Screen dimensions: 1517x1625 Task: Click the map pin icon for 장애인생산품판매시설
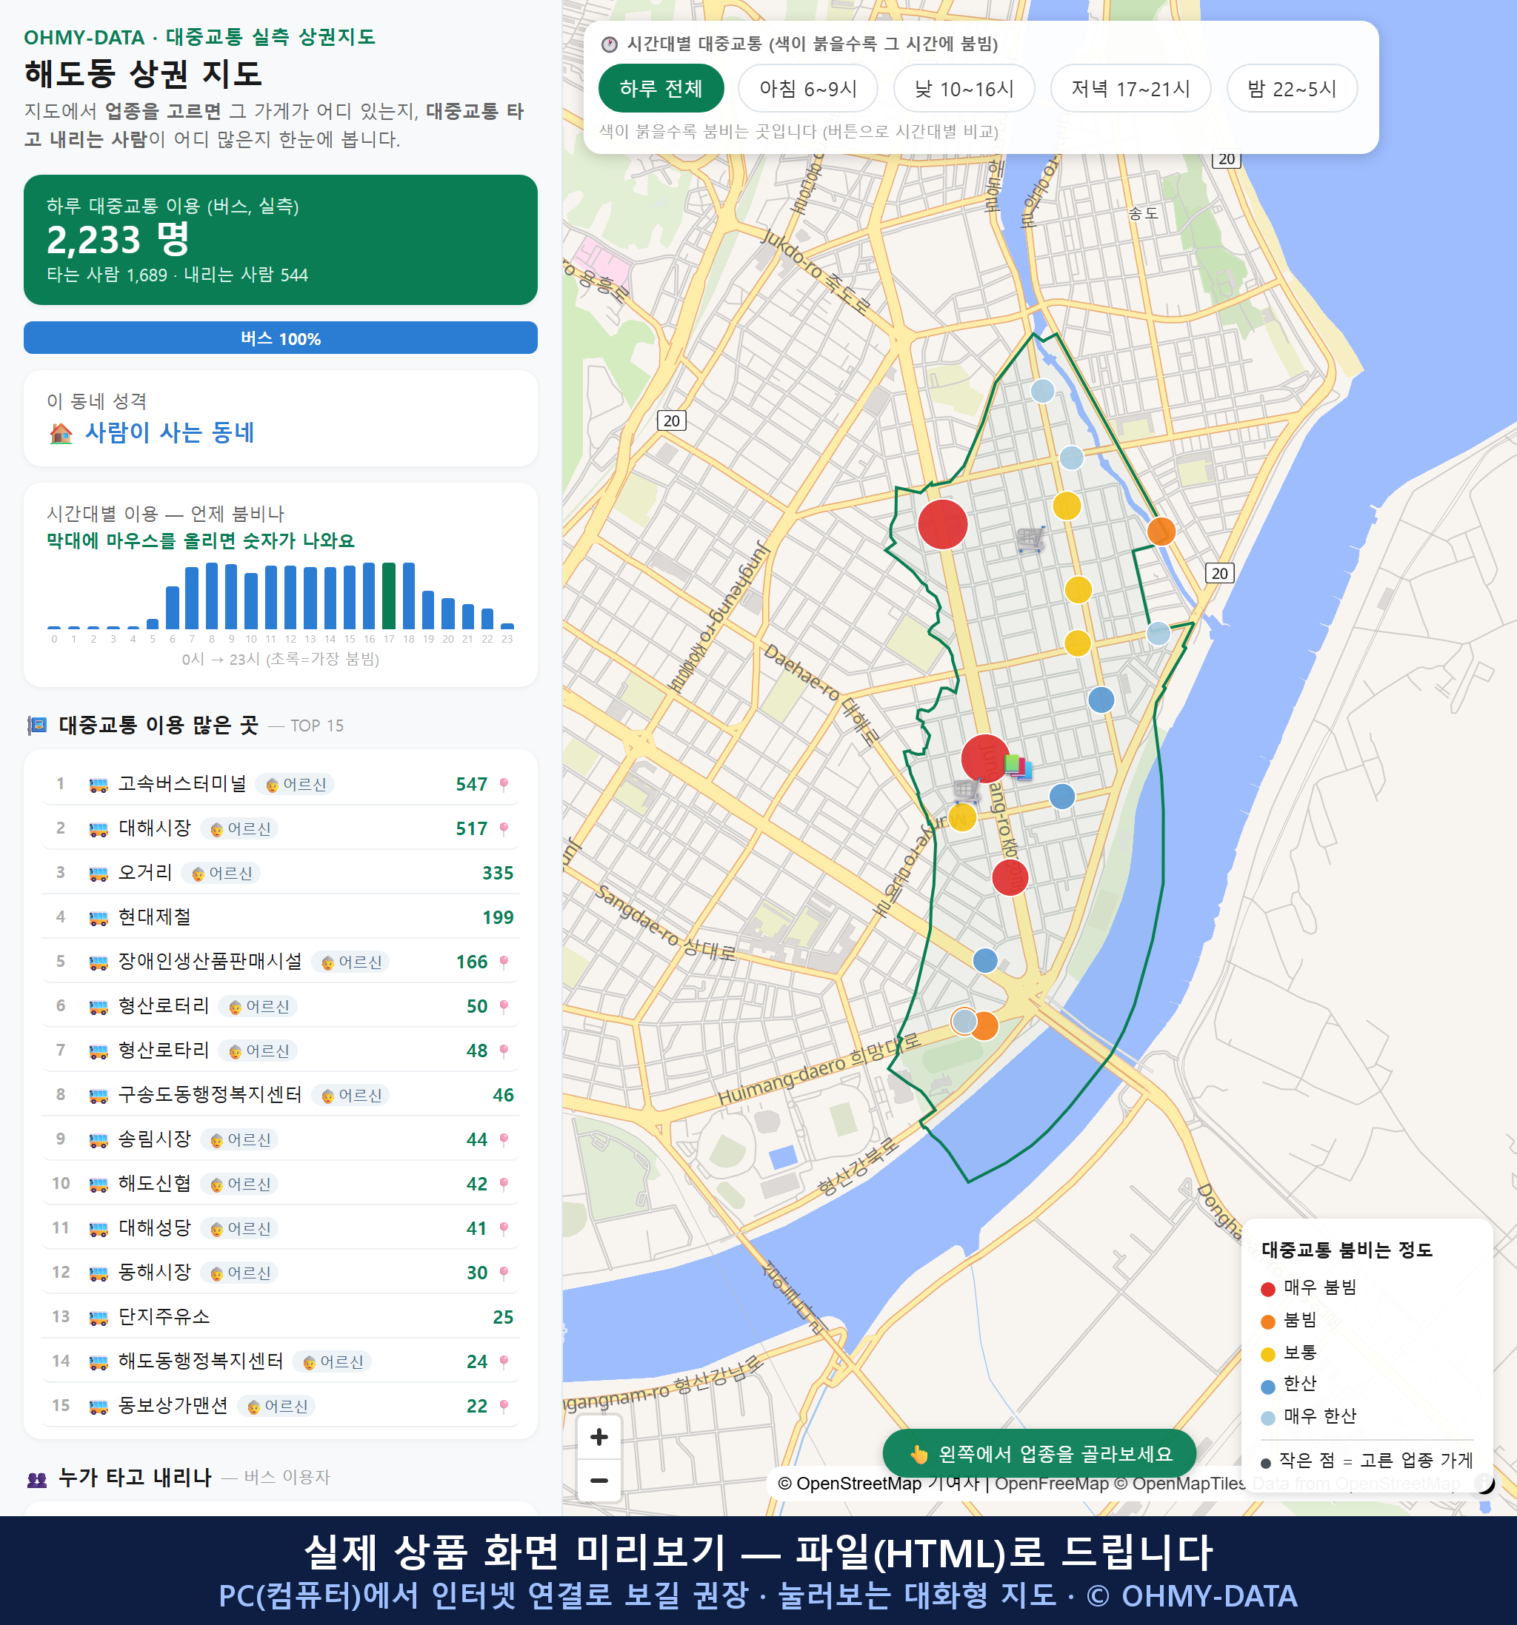(504, 962)
